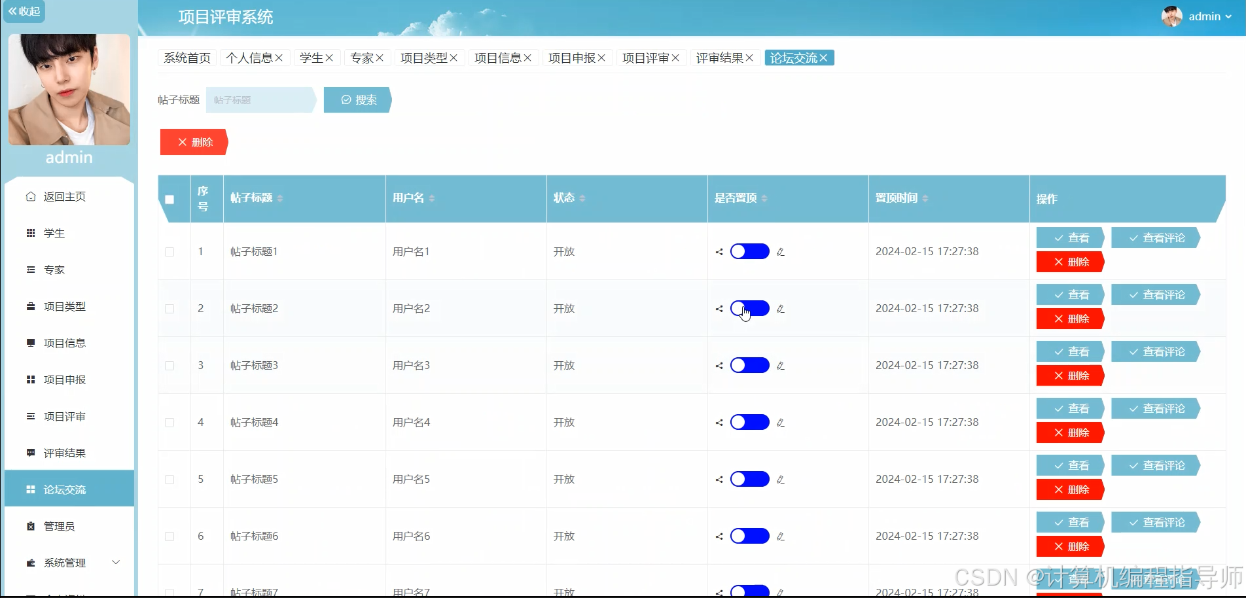Close the 学生 tab
Image resolution: width=1246 pixels, height=598 pixels.
329,58
